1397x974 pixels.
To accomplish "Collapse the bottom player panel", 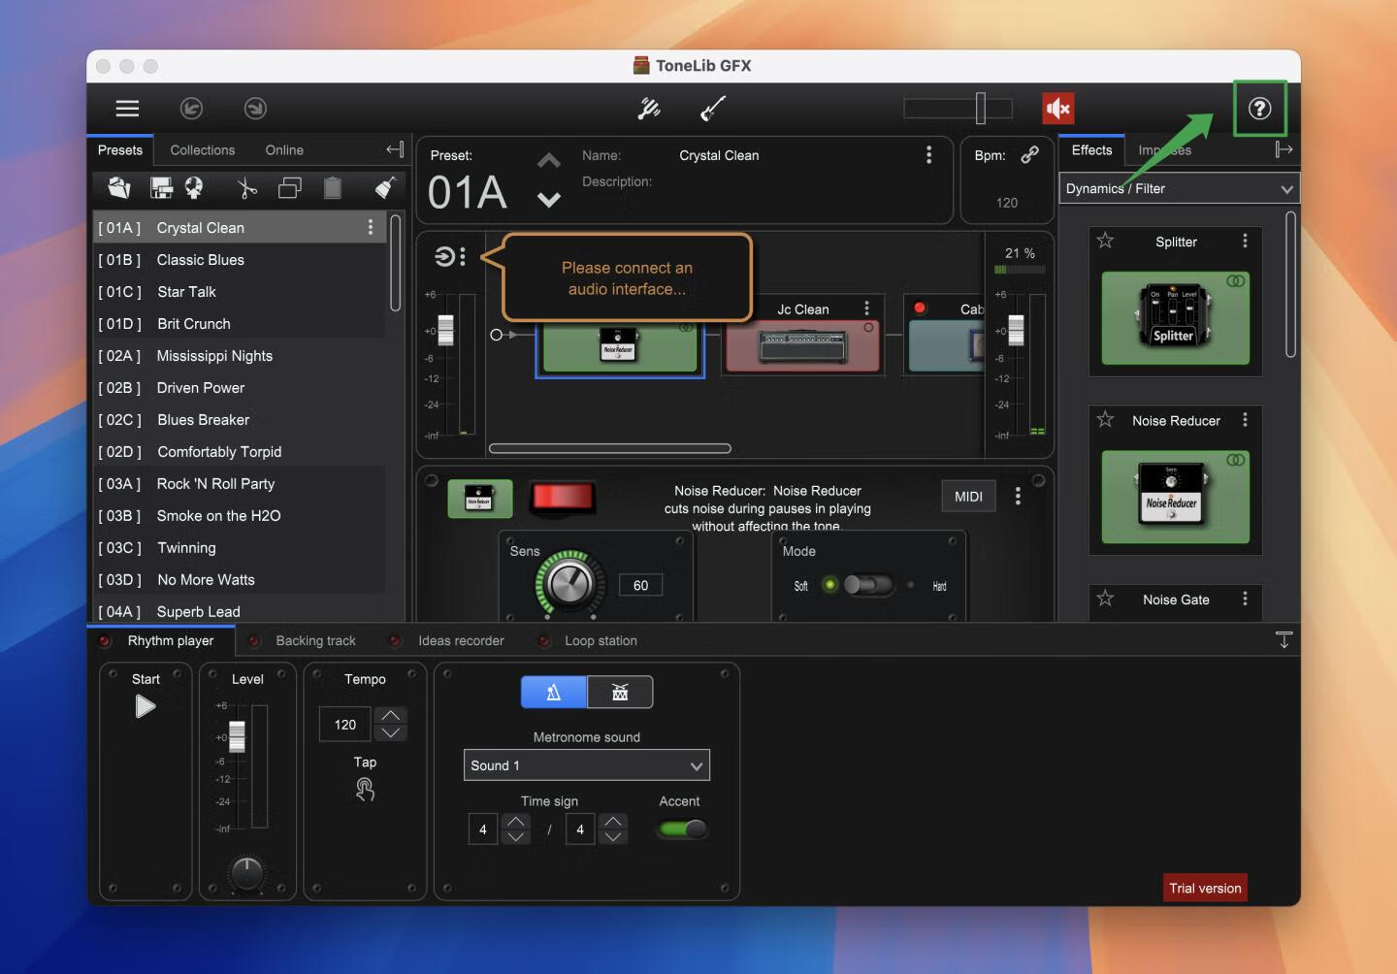I will click(x=1283, y=640).
